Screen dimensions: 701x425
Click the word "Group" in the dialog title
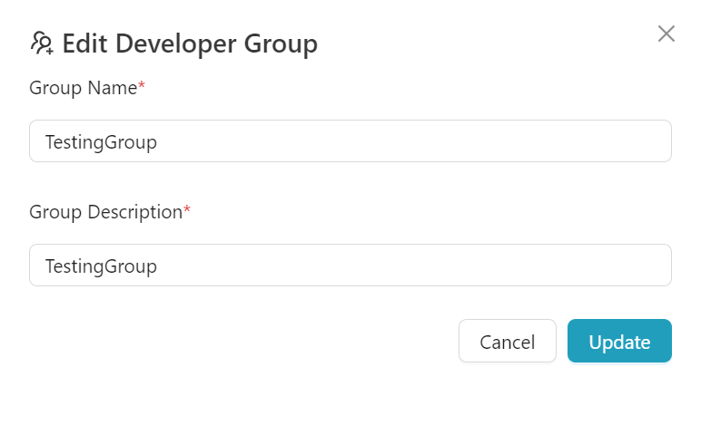[x=281, y=43]
